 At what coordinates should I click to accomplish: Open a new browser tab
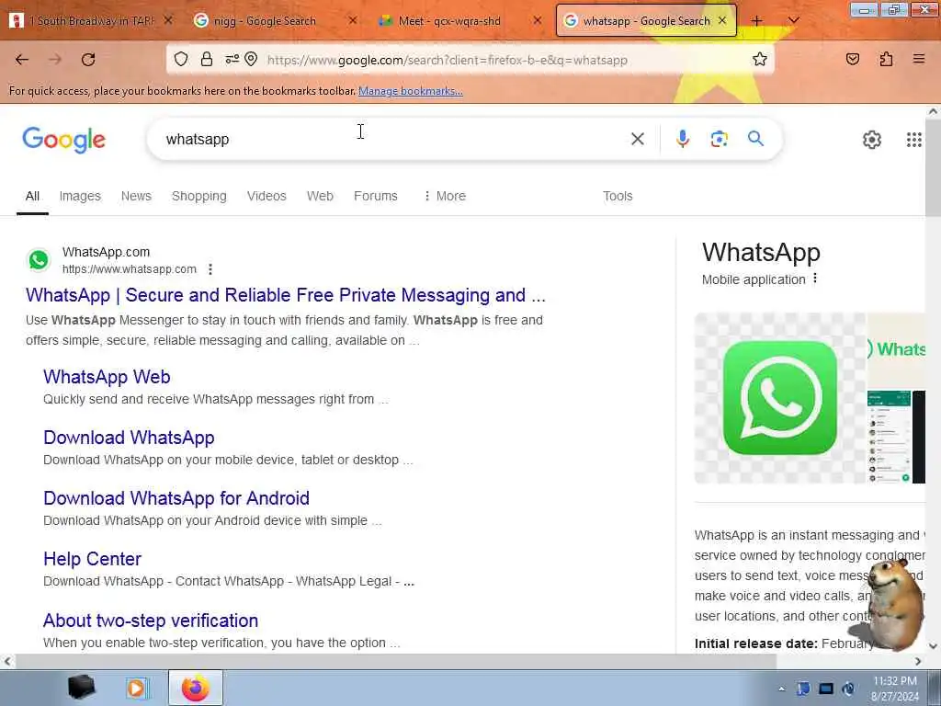click(757, 21)
